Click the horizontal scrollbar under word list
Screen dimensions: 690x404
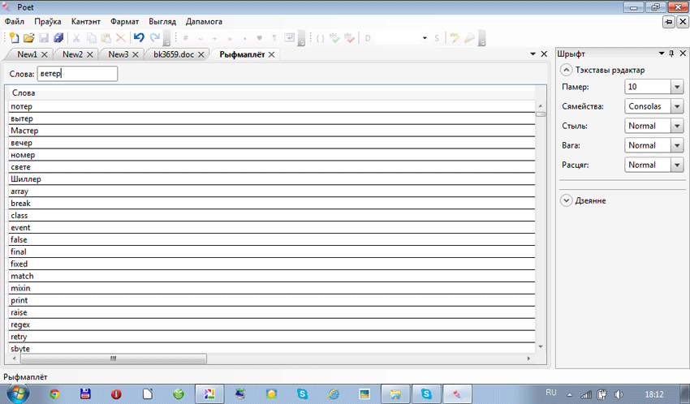114,358
